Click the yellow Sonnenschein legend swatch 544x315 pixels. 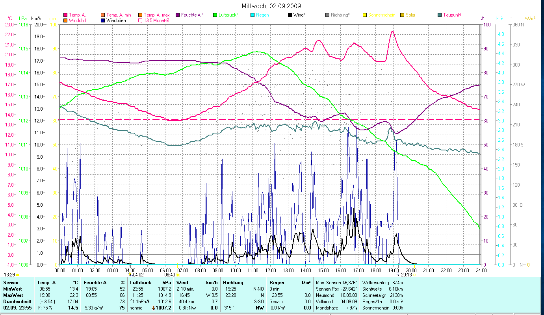click(365, 15)
